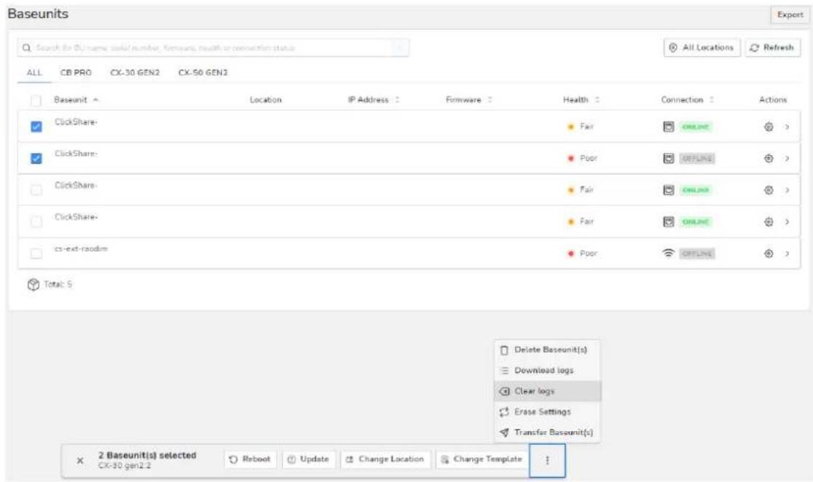This screenshot has height=482, width=813.
Task: Click the package icon beside Total
Action: click(33, 285)
